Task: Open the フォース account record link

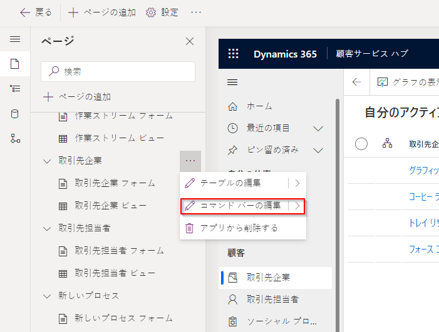Action: tap(424, 249)
